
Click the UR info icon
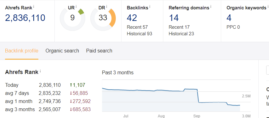click(x=76, y=7)
